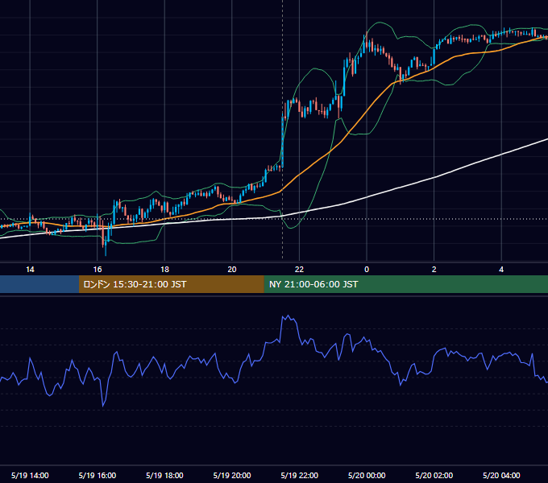
Task: Click the 5/20 04:00 label on indicator axis
Action: coord(501,475)
